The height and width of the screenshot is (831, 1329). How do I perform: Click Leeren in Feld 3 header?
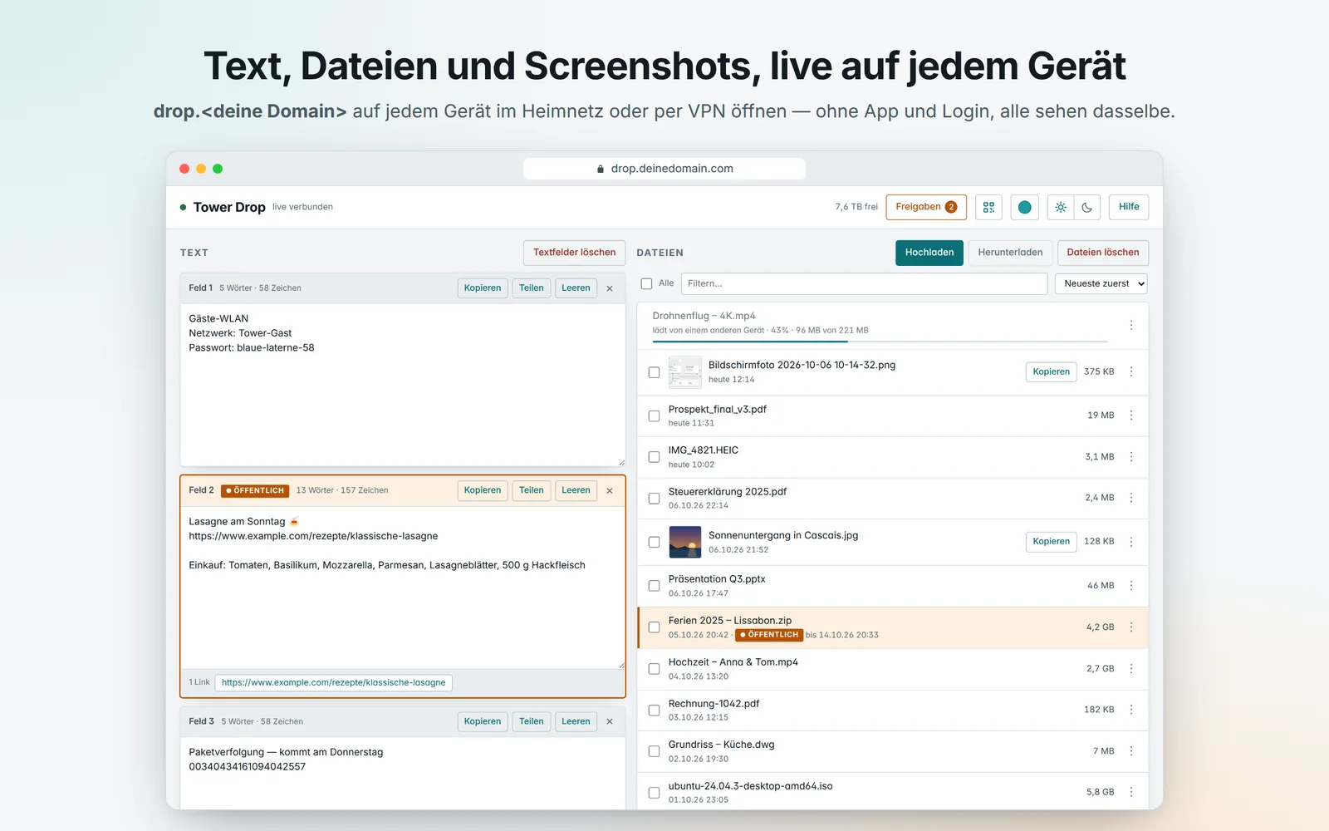576,721
